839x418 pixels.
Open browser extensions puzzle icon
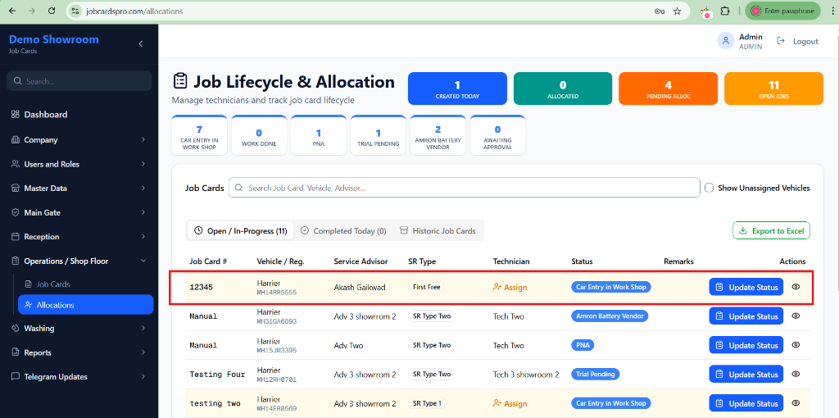click(725, 11)
